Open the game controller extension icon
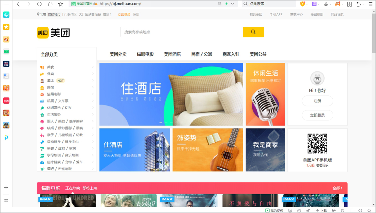Viewport: 376px width, 213px height. click(x=338, y=4)
